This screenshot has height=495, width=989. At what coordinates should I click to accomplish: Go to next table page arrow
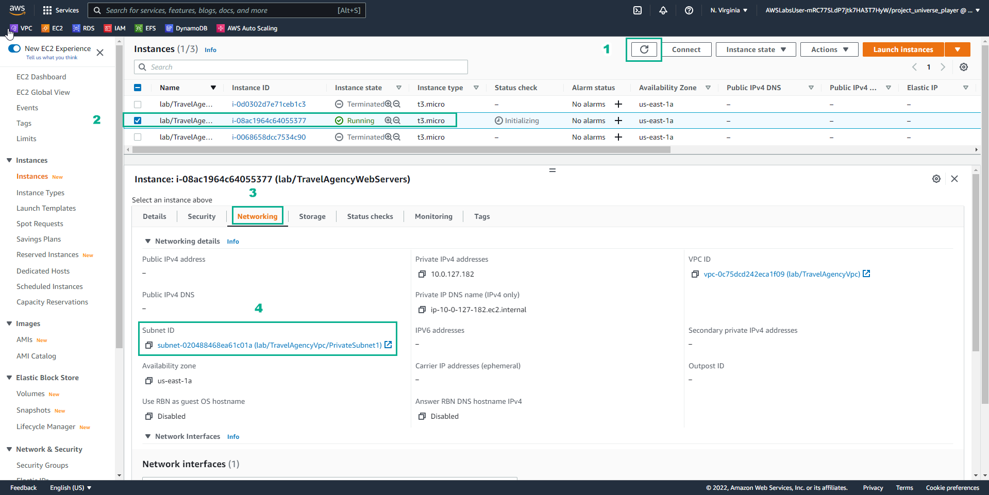(943, 67)
